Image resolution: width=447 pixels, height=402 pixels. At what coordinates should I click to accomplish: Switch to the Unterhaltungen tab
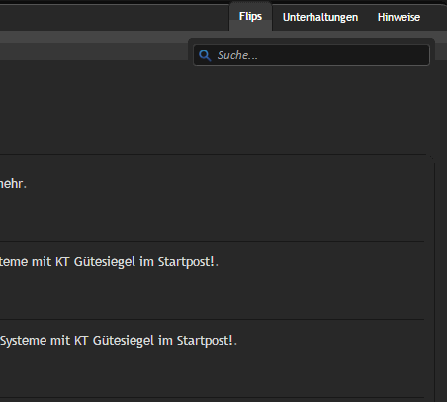(x=320, y=17)
